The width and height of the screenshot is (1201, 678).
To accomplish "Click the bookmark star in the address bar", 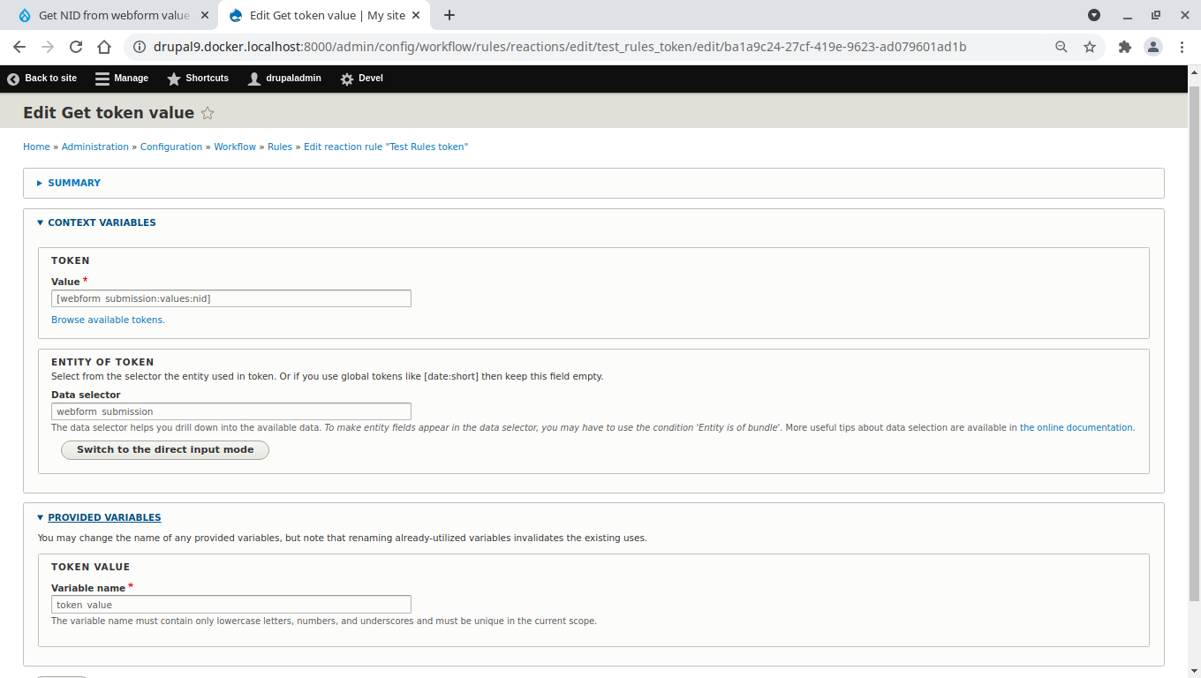I will click(x=1090, y=47).
